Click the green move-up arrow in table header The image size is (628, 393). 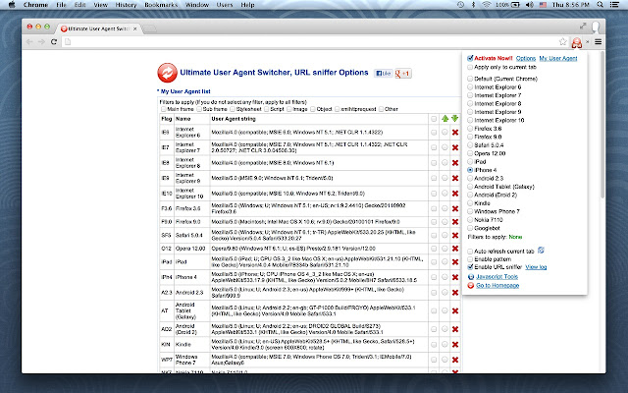tap(445, 119)
